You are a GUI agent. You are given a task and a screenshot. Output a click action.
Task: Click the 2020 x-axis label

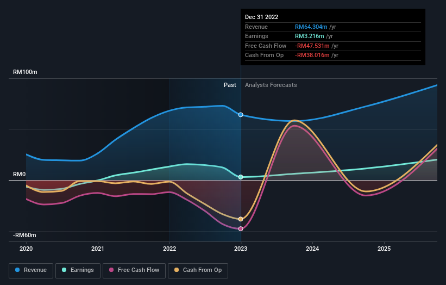(26, 249)
